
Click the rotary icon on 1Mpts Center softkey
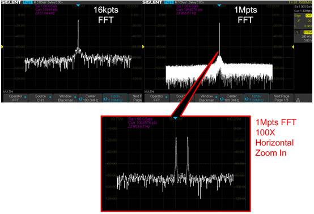tap(222, 99)
